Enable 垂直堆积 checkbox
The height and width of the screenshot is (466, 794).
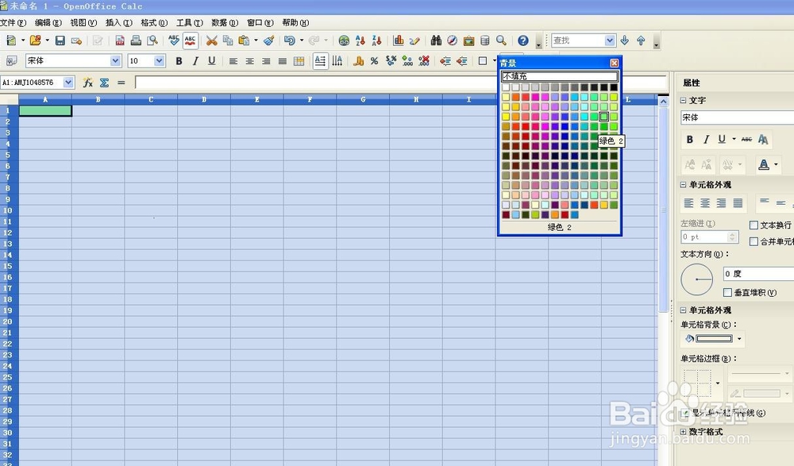[x=727, y=292]
